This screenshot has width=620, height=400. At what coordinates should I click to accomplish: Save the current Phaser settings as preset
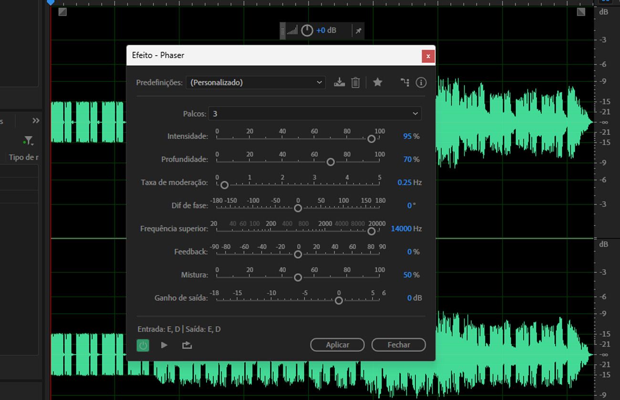339,82
